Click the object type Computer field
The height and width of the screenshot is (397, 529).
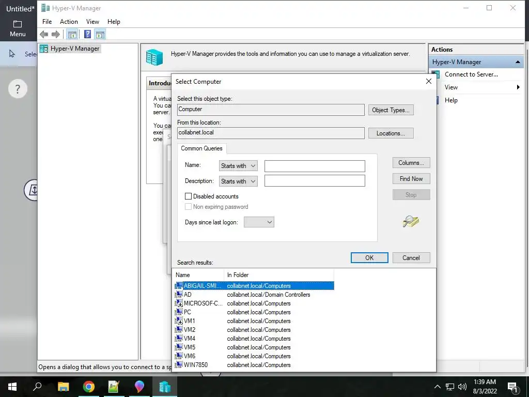(x=271, y=110)
